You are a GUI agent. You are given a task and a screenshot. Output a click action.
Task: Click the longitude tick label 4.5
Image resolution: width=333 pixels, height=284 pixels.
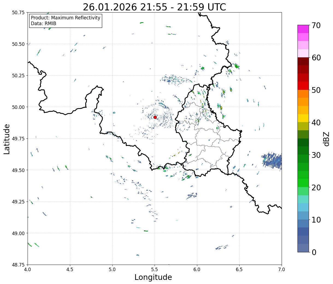70,269
